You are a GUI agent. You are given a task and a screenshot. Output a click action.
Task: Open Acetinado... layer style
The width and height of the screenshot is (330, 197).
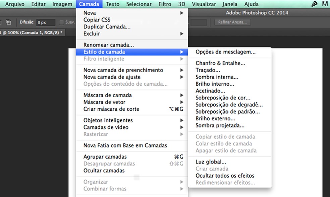pos(230,91)
